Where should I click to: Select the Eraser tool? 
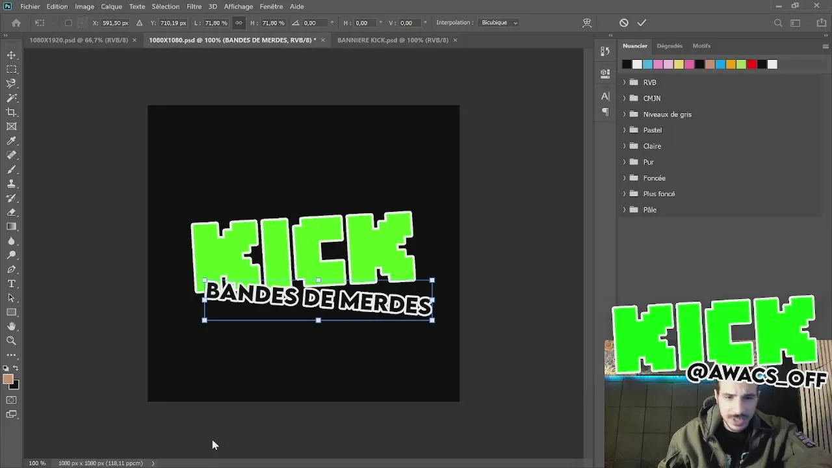[x=12, y=213]
